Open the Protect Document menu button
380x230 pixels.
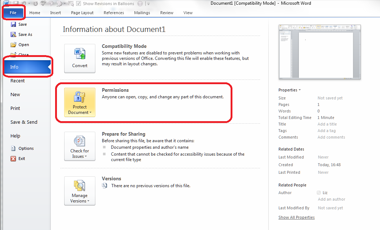[x=80, y=102]
